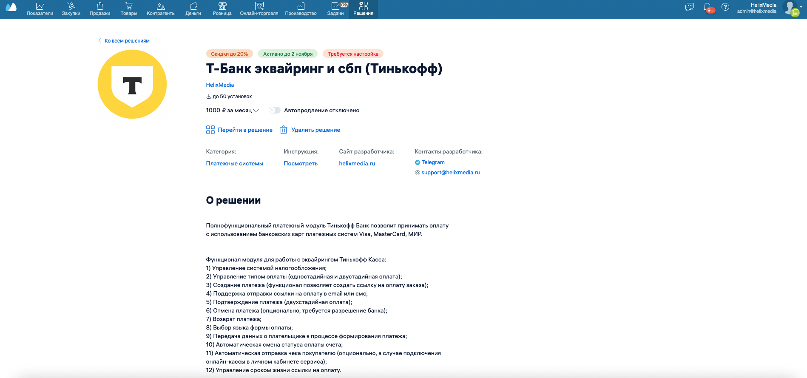The width and height of the screenshot is (807, 378).
Task: Click the Перейти в решение grid icon
Action: click(210, 130)
